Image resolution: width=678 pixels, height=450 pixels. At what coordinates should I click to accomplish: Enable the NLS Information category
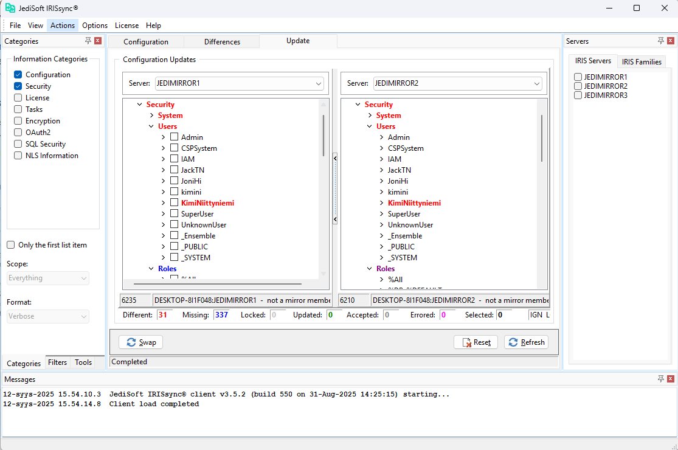coord(18,155)
